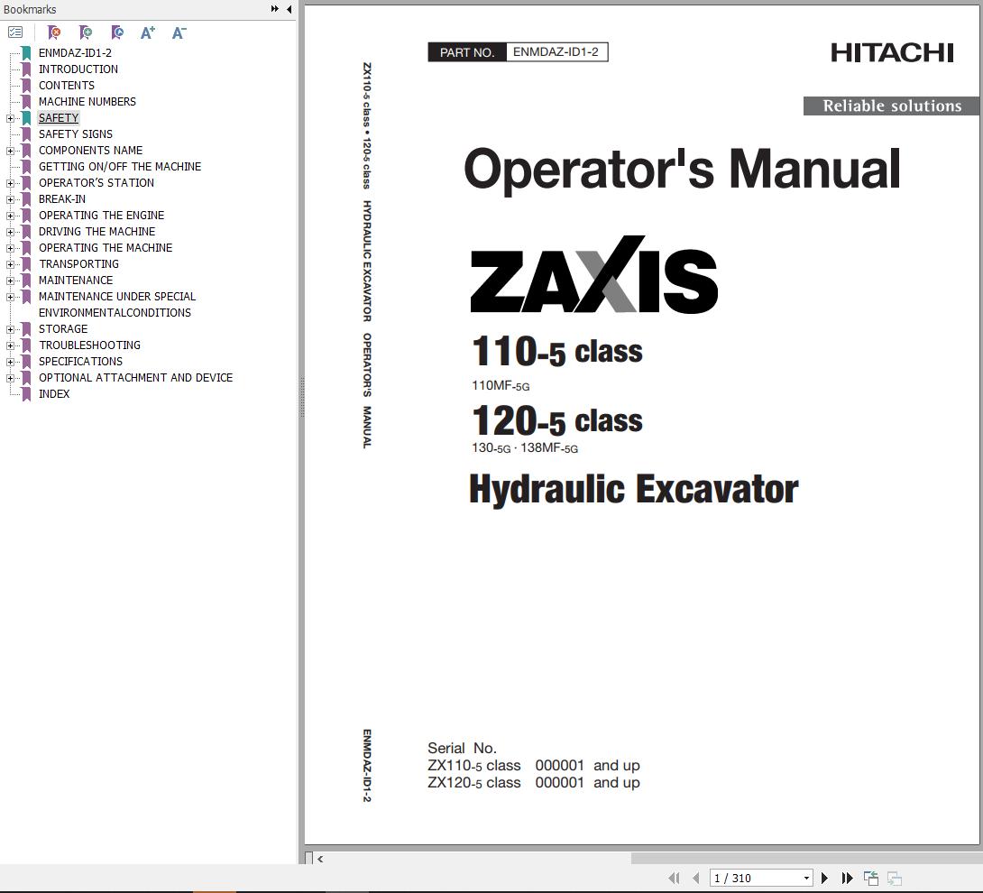Decrease bookmark text size with A-

(179, 32)
